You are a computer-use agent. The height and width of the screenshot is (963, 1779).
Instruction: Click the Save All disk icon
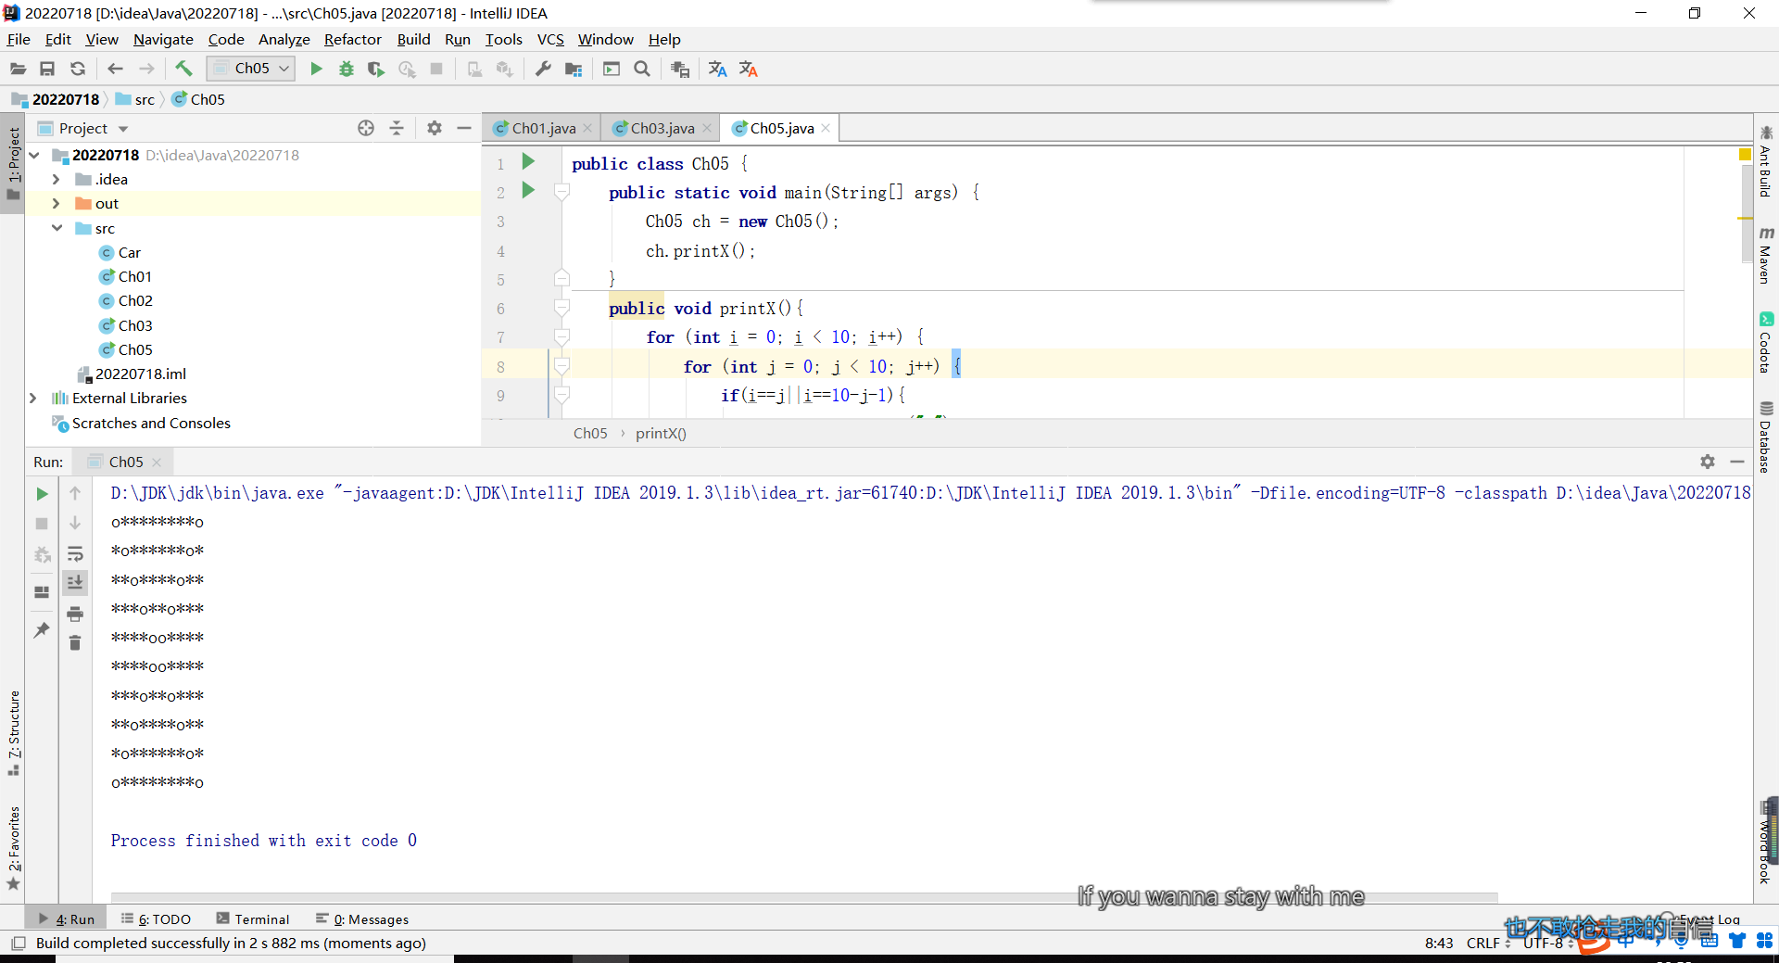point(47,69)
